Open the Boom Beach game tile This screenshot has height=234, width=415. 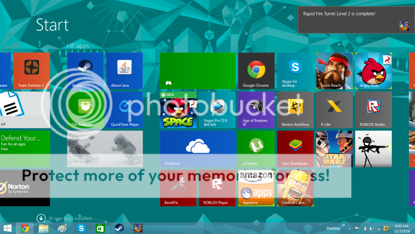coord(334,70)
